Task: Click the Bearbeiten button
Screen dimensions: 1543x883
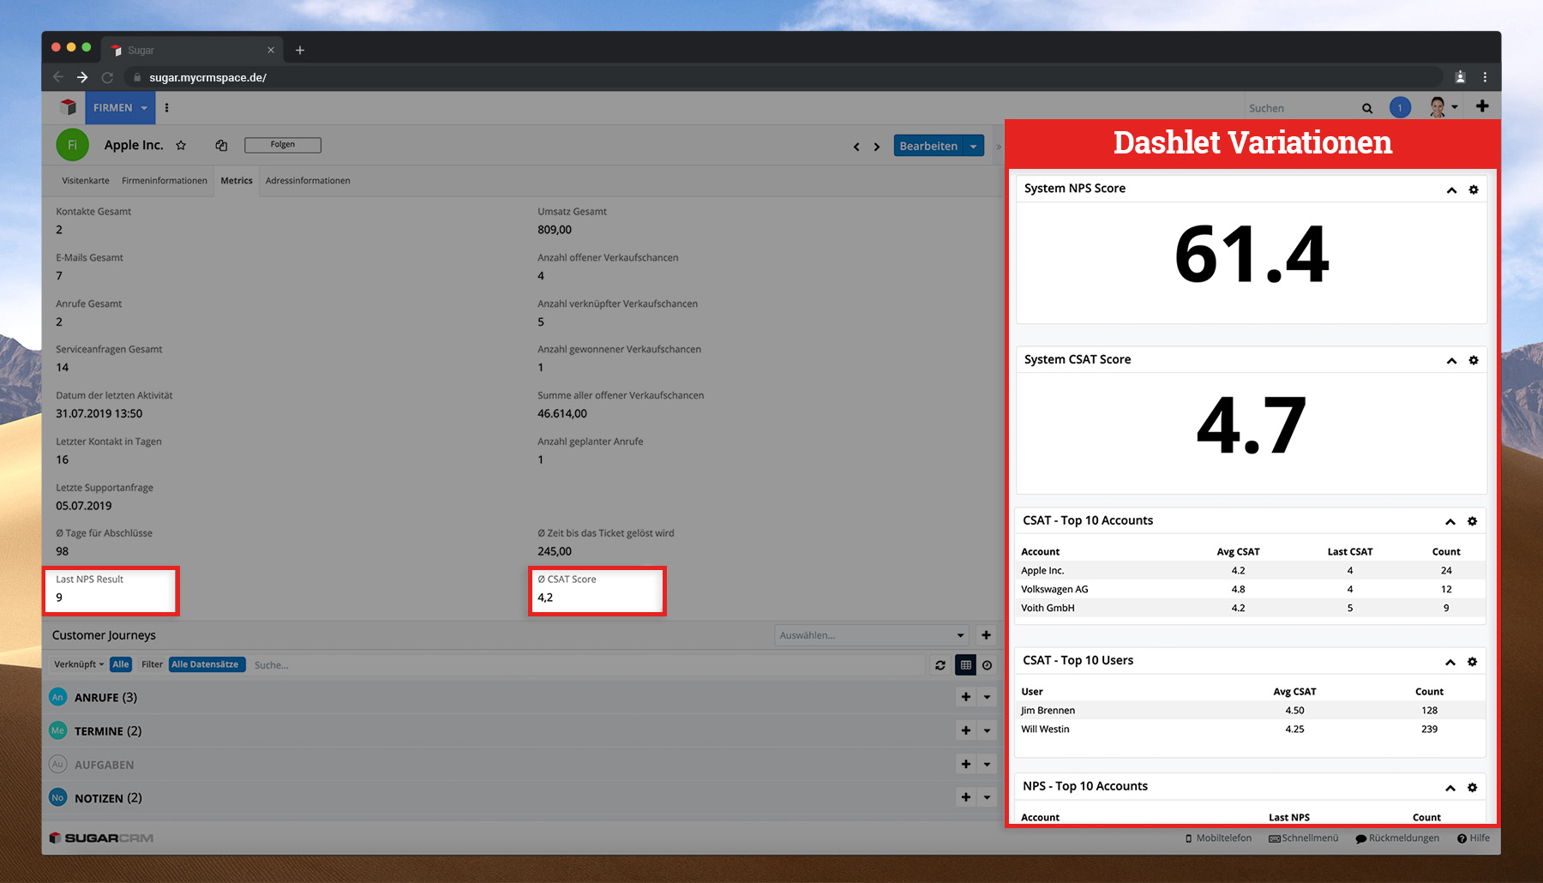Action: click(x=928, y=147)
